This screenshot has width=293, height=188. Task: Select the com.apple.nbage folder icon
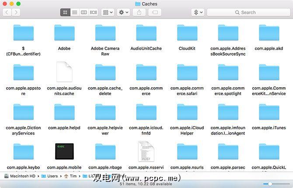pos(105,152)
